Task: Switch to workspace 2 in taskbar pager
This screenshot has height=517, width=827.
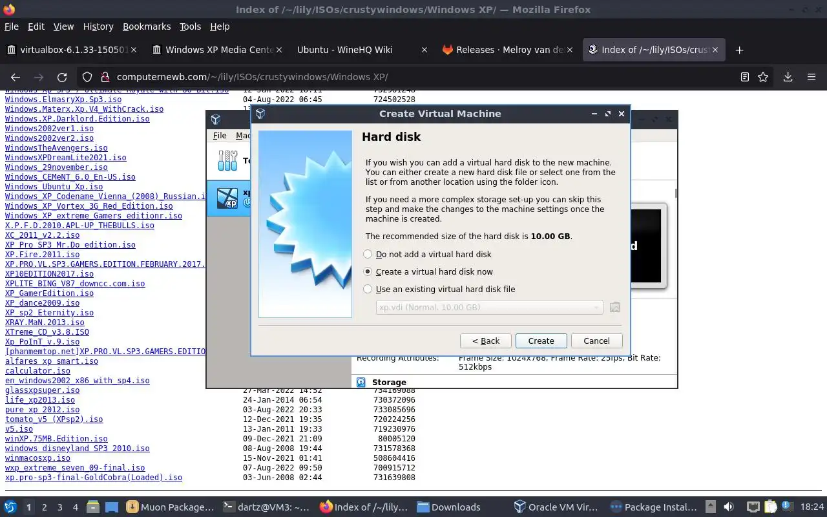Action: click(x=44, y=507)
